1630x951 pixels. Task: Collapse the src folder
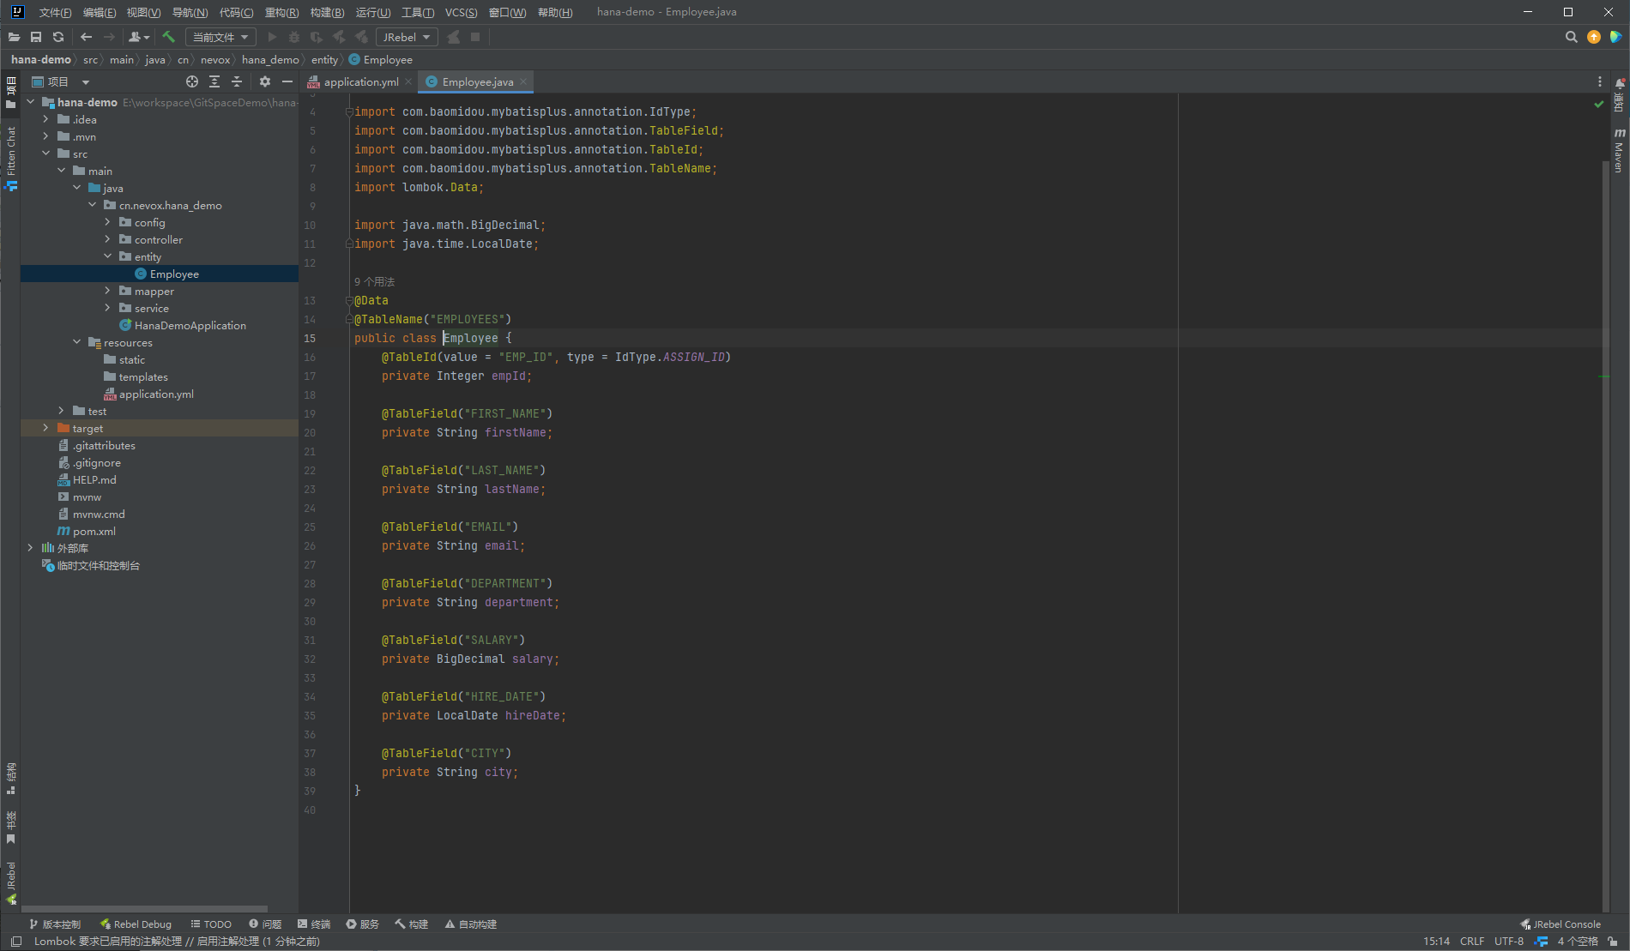coord(45,153)
